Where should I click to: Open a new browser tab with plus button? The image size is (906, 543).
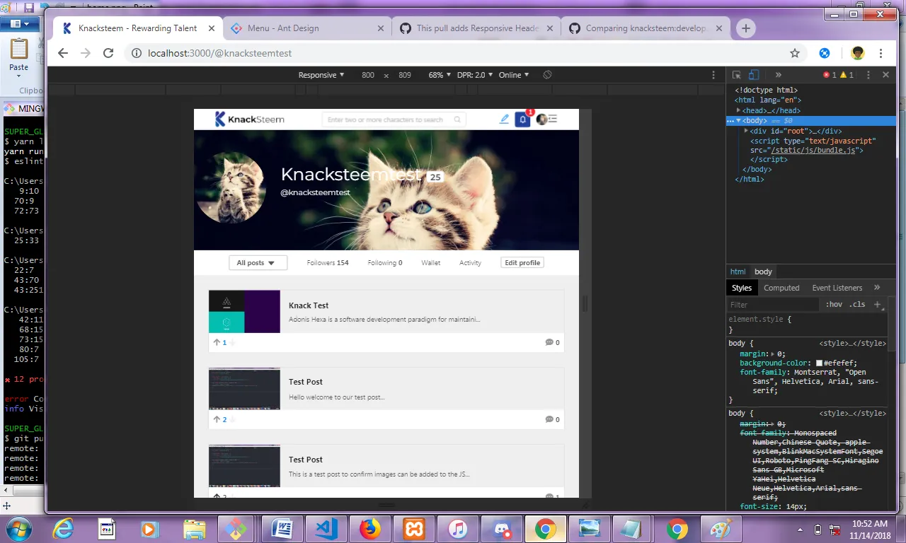(x=745, y=28)
